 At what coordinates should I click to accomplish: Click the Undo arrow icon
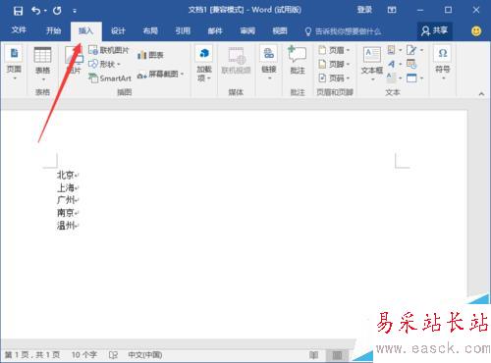click(x=35, y=11)
